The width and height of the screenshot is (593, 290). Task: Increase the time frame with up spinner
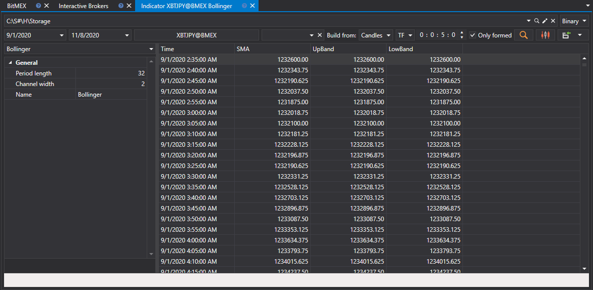pyautogui.click(x=461, y=33)
